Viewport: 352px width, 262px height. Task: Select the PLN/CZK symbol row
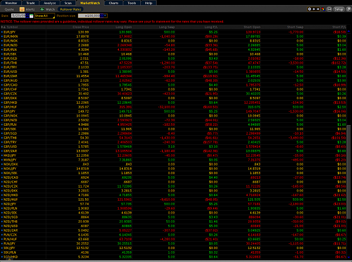173,235
